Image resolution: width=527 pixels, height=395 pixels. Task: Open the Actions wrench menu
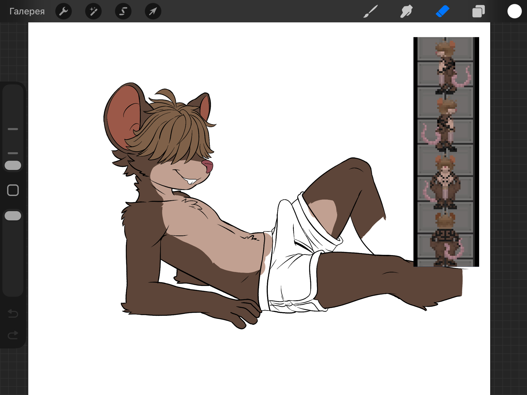(63, 11)
